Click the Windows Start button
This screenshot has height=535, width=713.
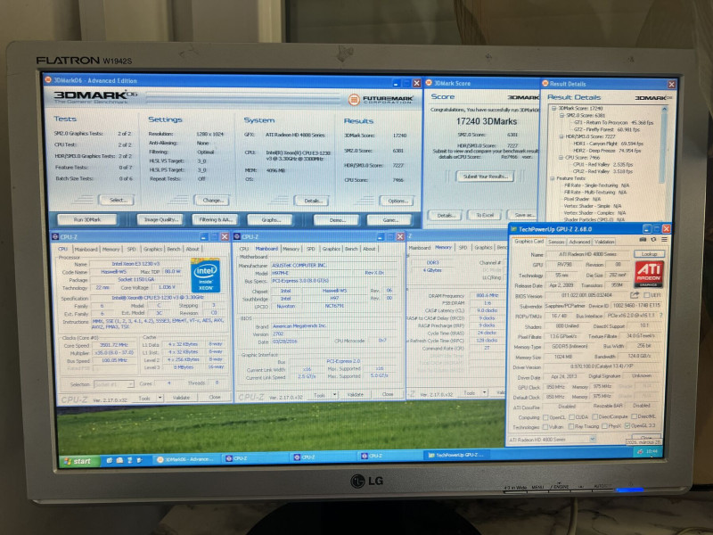78,461
